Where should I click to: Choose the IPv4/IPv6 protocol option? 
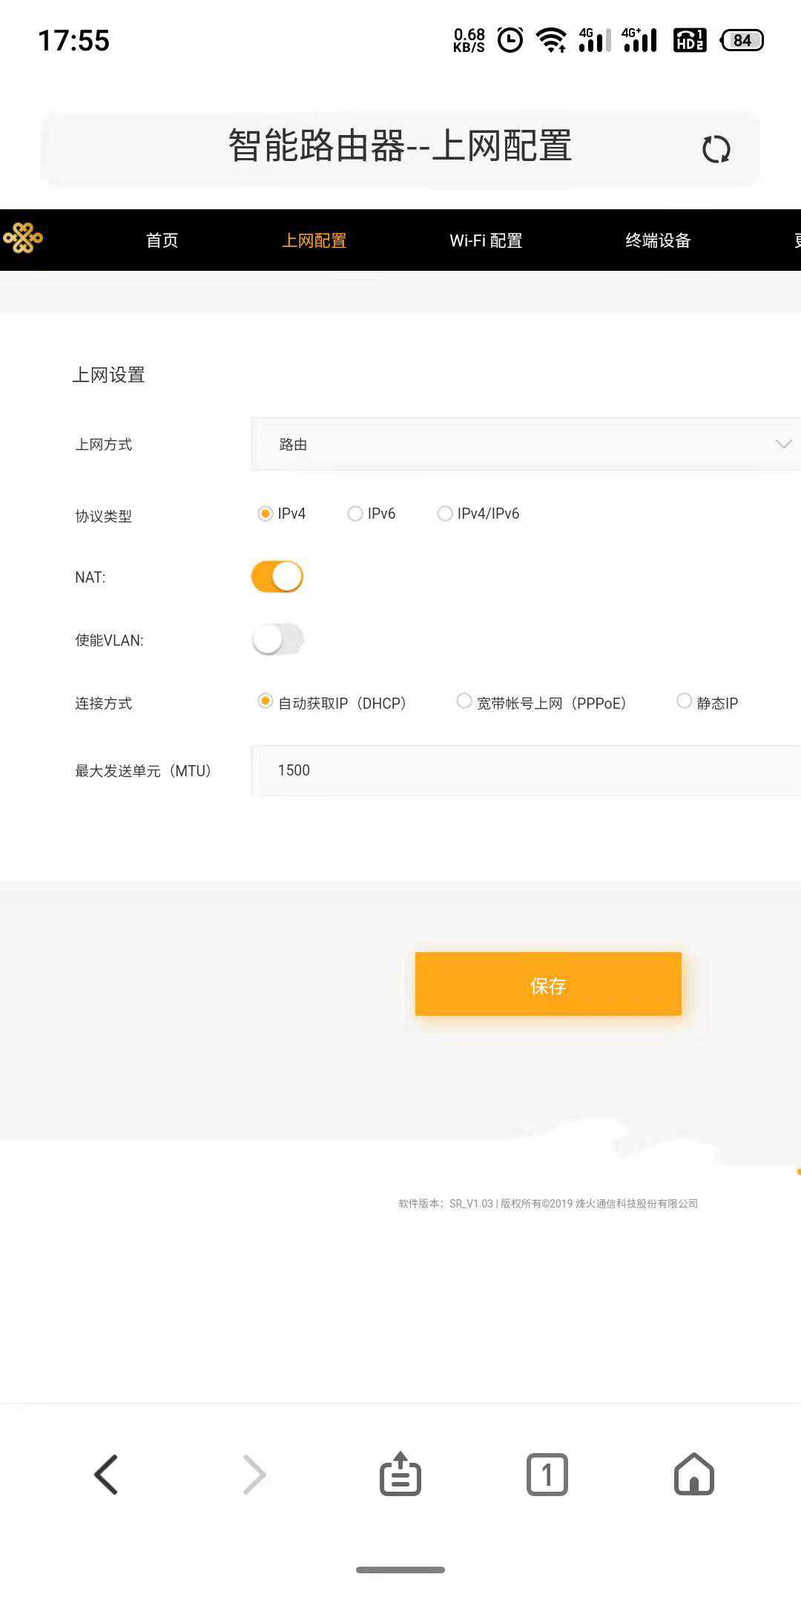point(445,514)
